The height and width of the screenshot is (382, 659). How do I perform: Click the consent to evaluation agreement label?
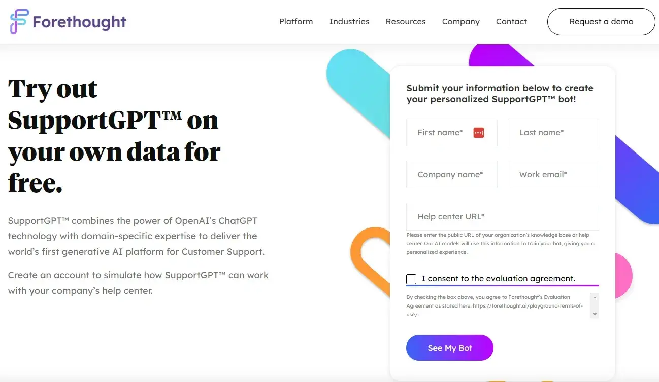click(x=499, y=279)
